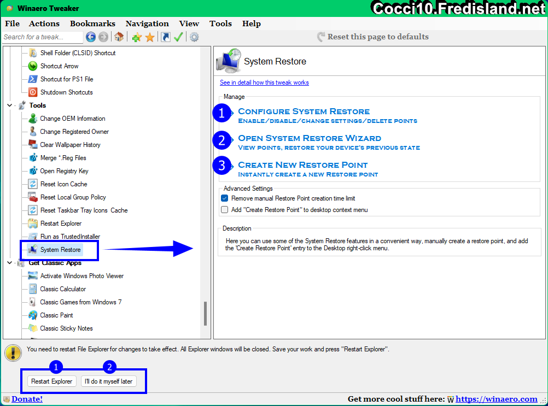Open the Donate! link

pyautogui.click(x=27, y=399)
